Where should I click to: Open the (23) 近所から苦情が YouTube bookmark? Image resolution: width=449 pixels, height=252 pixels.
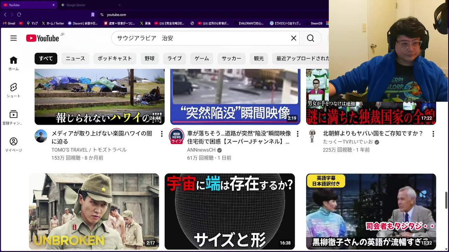213,23
